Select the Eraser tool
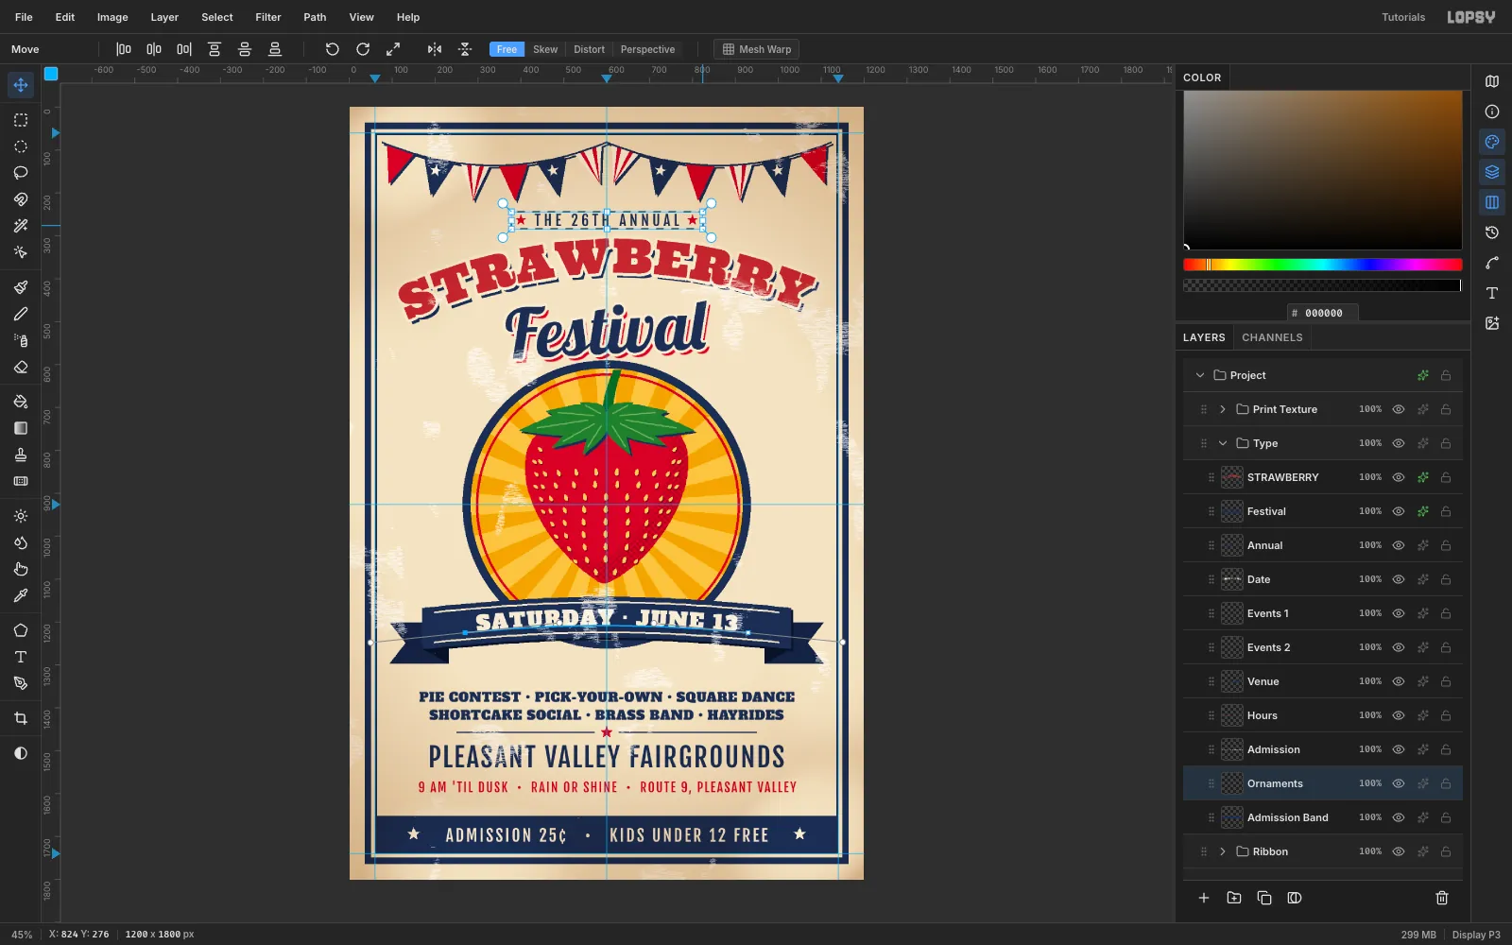Screen dimensions: 1512x945 tap(21, 367)
